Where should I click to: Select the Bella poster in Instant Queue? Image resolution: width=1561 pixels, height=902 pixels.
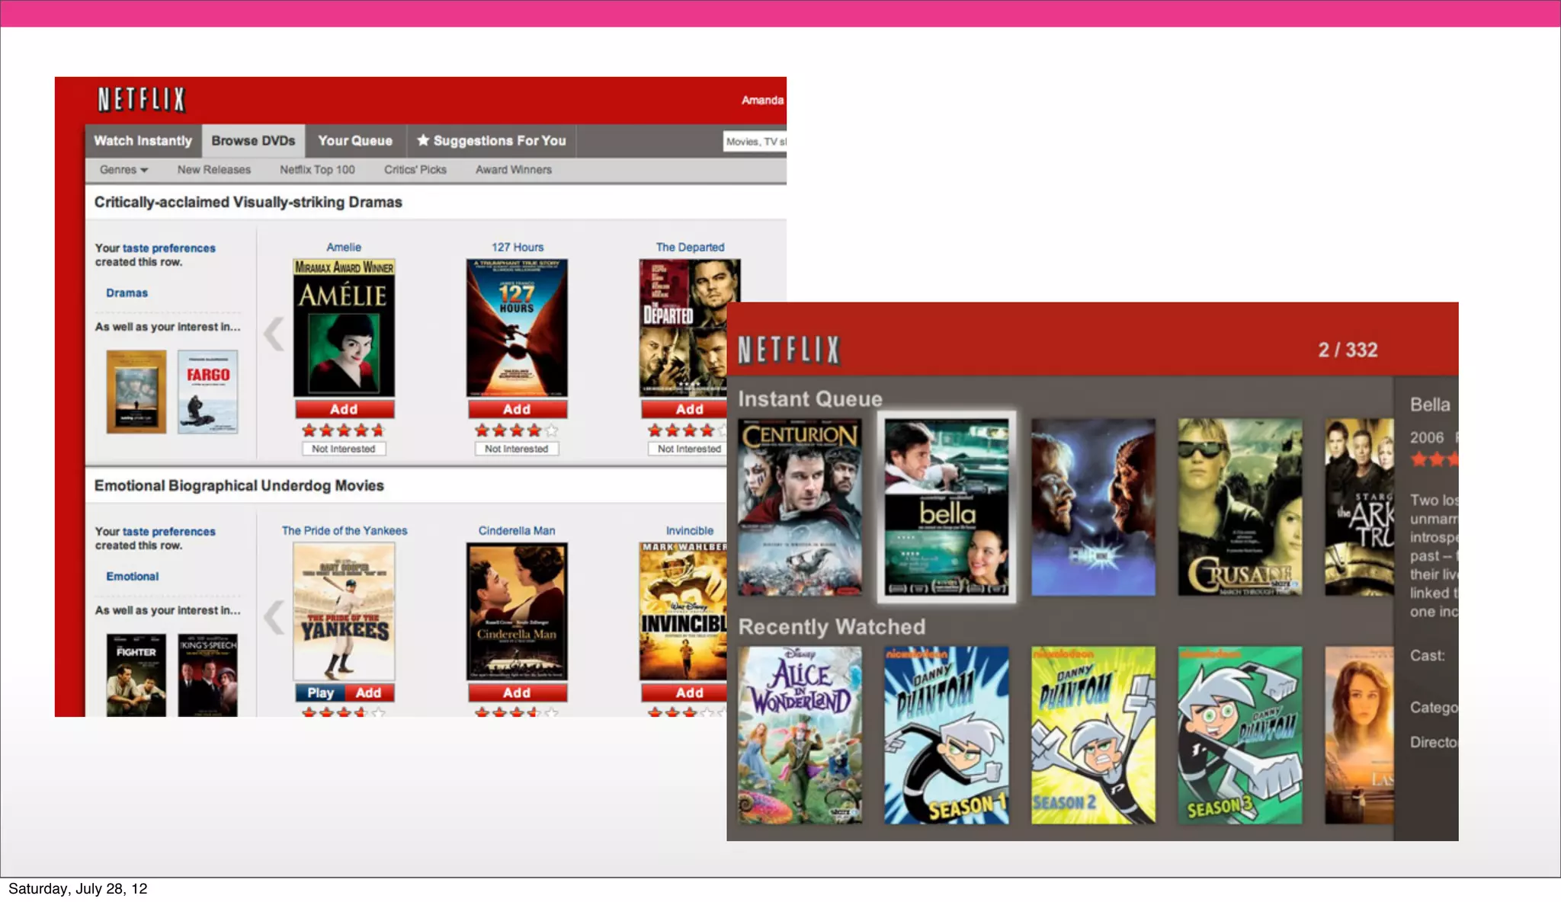[x=946, y=507]
